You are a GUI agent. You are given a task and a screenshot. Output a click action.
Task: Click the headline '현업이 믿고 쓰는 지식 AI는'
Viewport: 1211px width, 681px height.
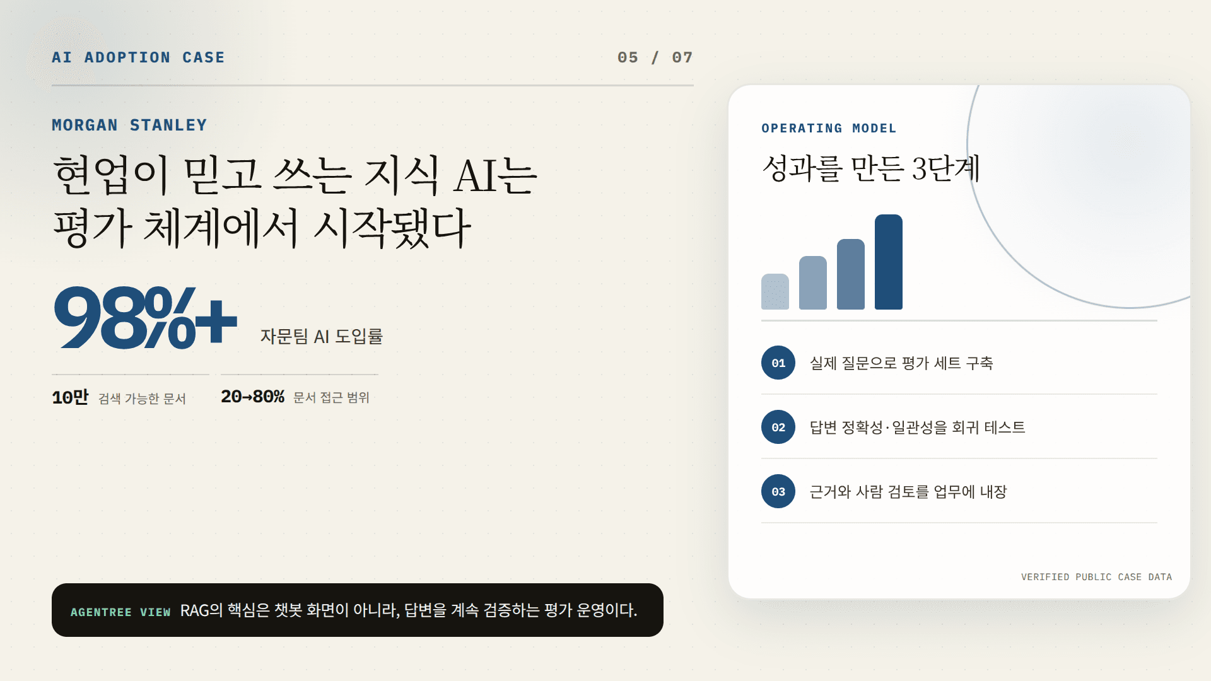tap(295, 175)
